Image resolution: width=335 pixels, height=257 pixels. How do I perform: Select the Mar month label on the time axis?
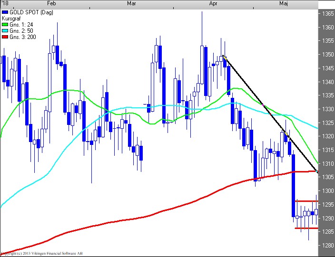[x=132, y=3]
